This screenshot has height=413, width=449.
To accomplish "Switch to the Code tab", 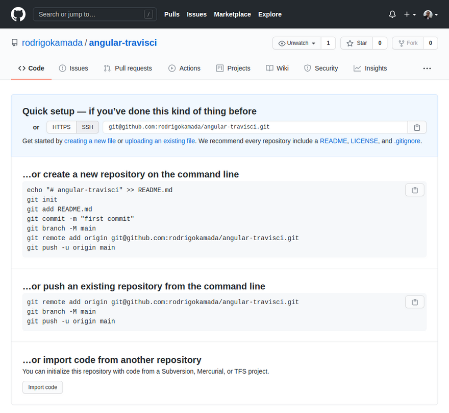I will 31,68.
